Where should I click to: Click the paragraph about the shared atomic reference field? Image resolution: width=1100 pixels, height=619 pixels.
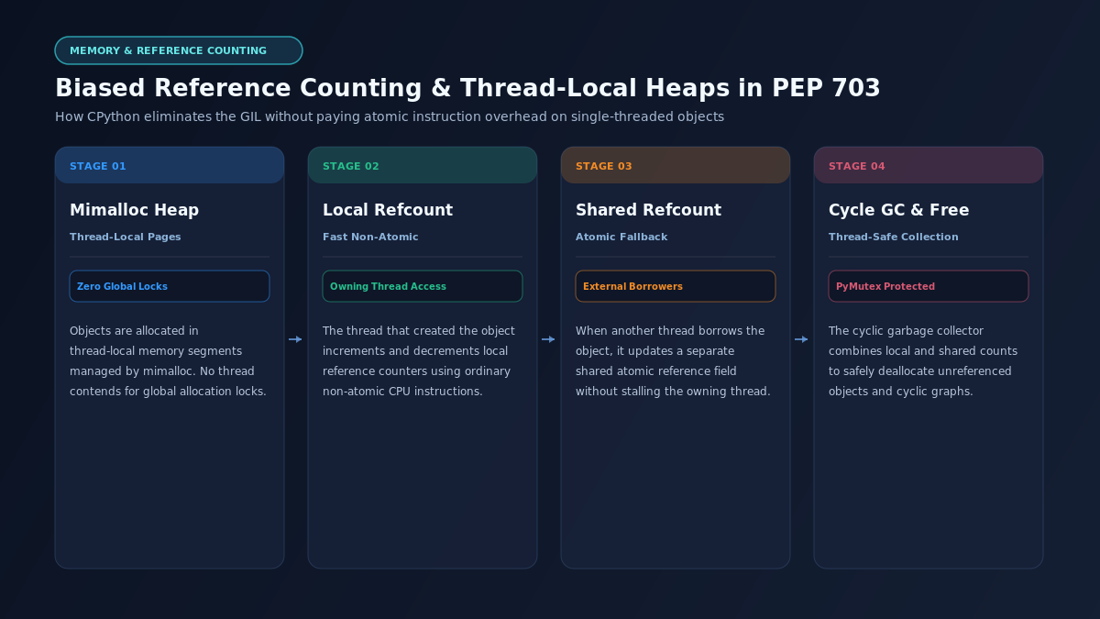click(x=673, y=361)
